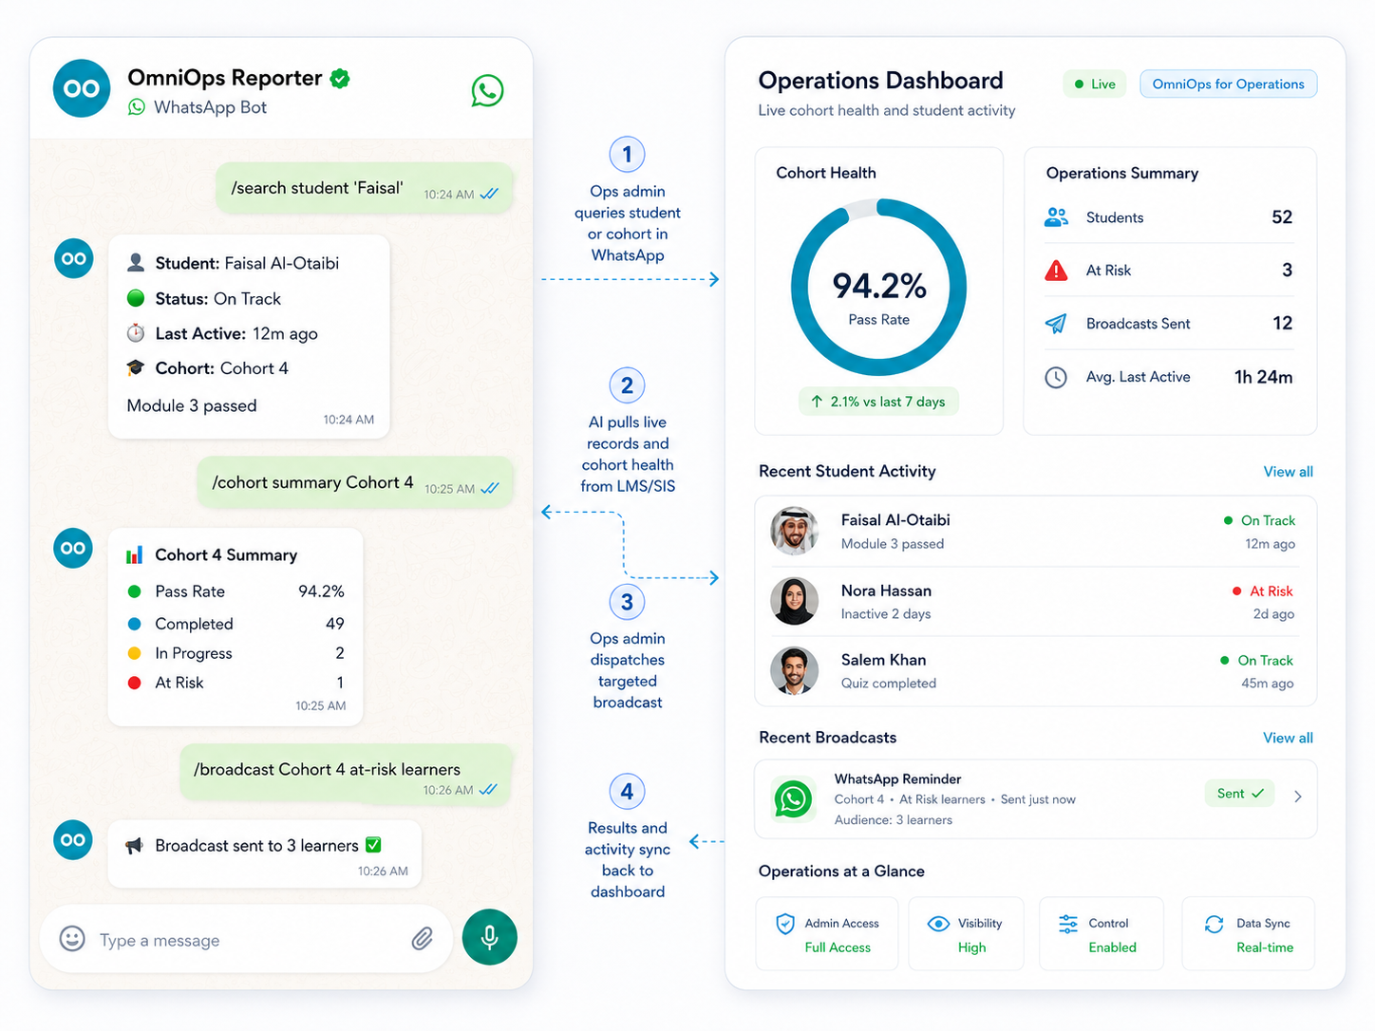Click the "Real-time" Data Sync value
Screen dimensions: 1375x1031
[1265, 947]
